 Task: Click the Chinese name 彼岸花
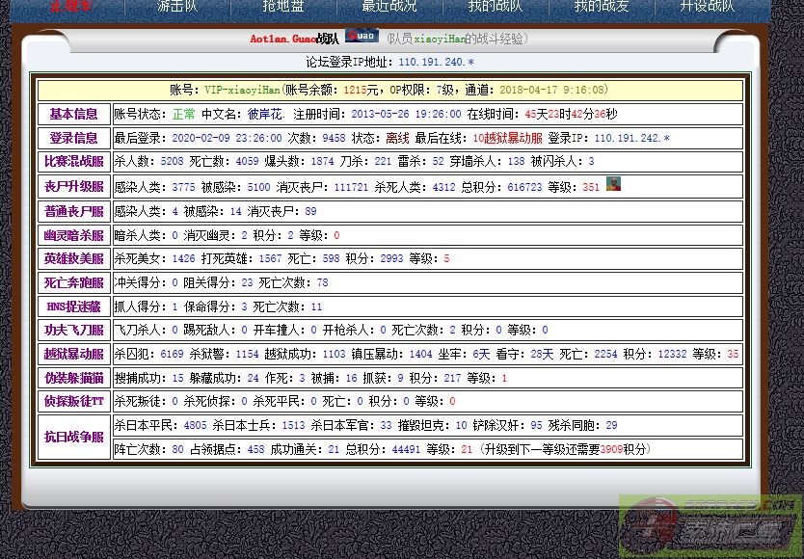click(x=266, y=114)
